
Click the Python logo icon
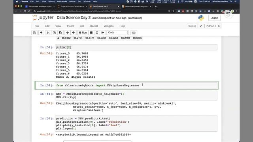tap(201, 18)
